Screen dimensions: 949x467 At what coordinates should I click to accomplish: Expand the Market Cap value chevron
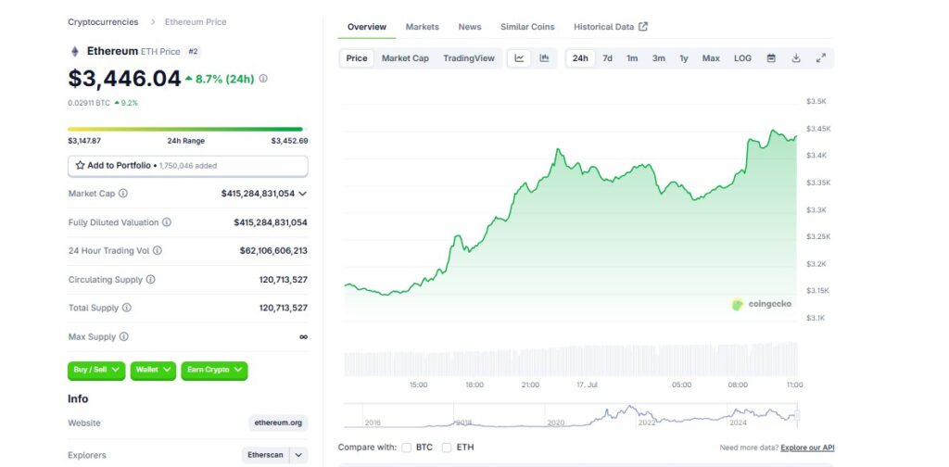click(x=303, y=194)
